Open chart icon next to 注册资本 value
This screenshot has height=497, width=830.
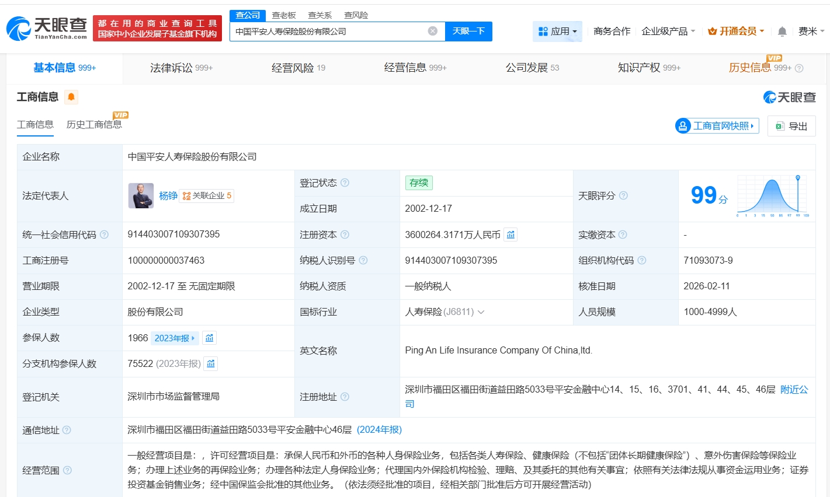[510, 235]
